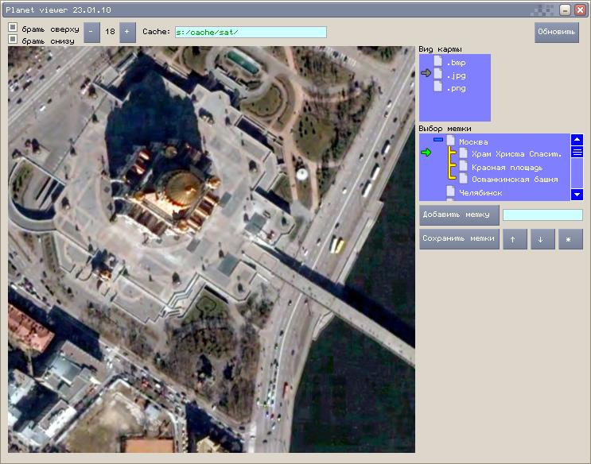This screenshot has width=591, height=464.
Task: Click the green arrow marker beside Храм Христа
Action: pyautogui.click(x=426, y=153)
